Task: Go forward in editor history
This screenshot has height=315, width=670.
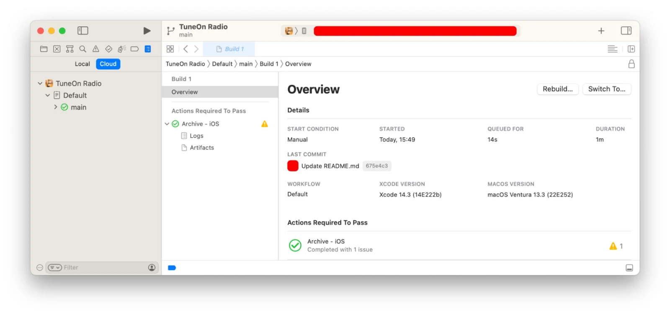Action: pyautogui.click(x=196, y=49)
